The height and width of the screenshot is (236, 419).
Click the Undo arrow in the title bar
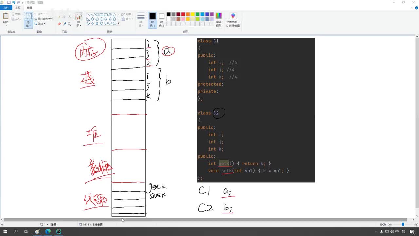pos(14,2)
